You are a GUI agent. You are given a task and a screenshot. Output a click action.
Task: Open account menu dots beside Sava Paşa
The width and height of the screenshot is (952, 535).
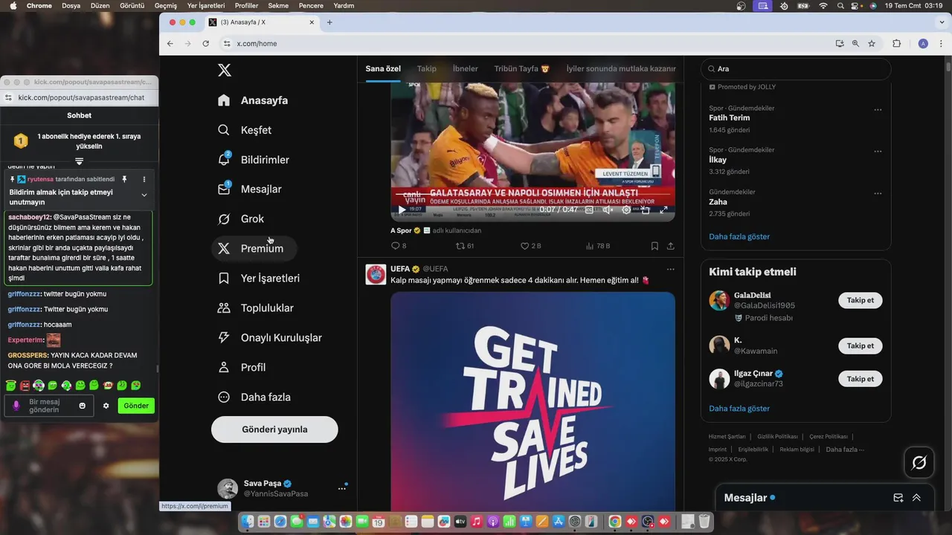click(x=342, y=488)
